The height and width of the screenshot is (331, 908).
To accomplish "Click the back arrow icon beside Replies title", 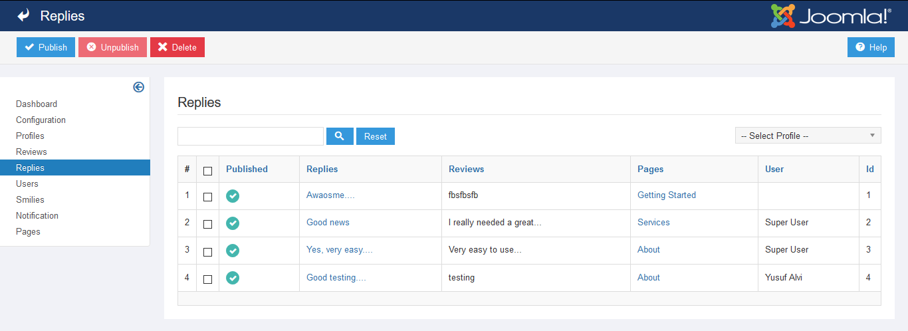I will (24, 15).
